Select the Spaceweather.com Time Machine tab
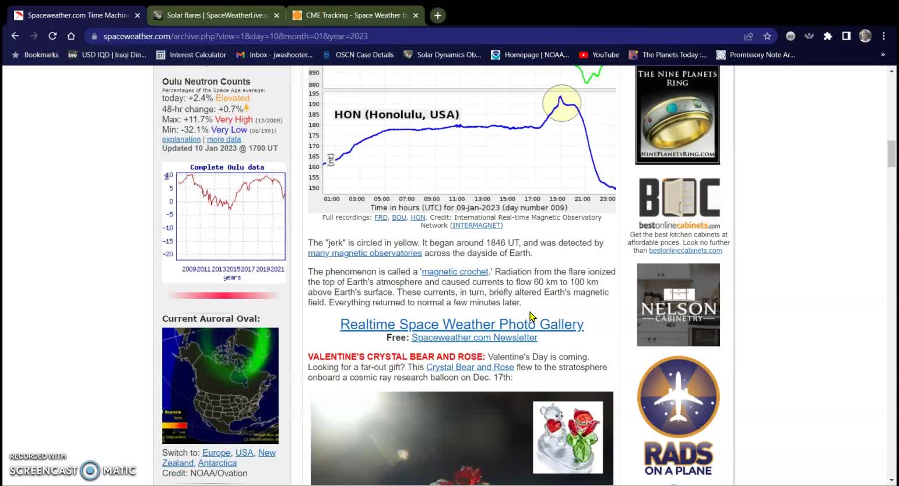Viewport: 899px width, 486px height. tap(77, 15)
